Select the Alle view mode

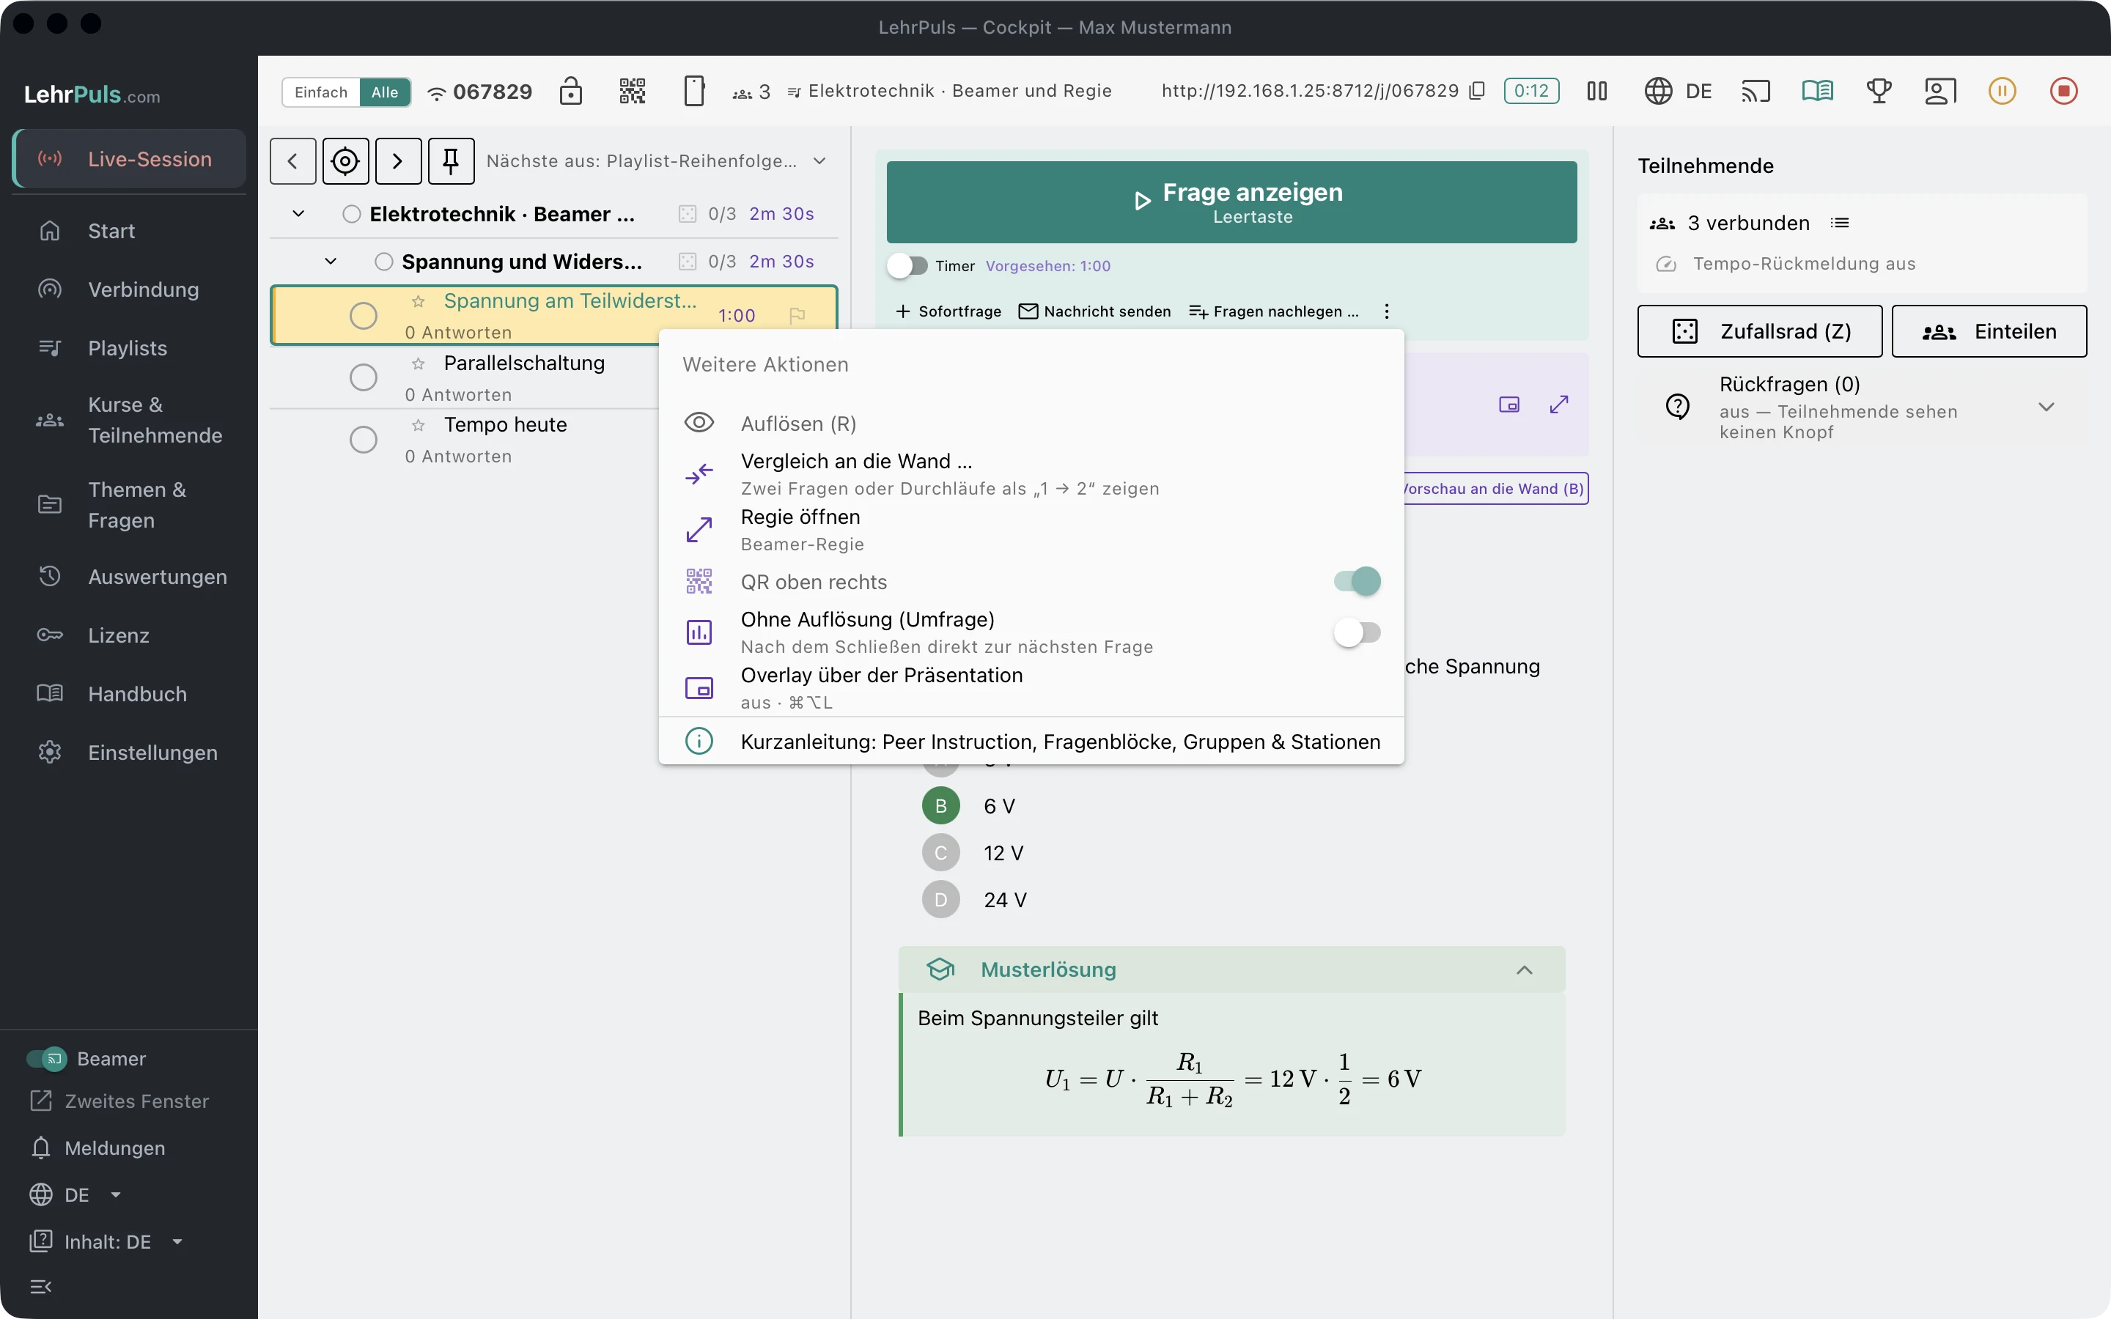pos(385,92)
